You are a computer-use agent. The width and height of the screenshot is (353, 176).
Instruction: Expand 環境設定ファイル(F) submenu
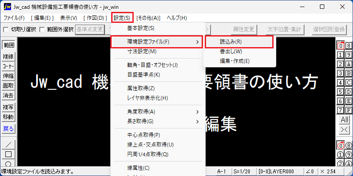157,42
